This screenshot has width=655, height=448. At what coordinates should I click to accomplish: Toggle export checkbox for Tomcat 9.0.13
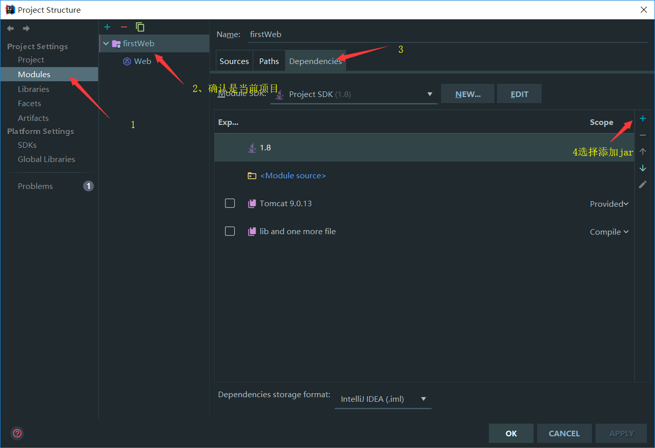pyautogui.click(x=230, y=203)
